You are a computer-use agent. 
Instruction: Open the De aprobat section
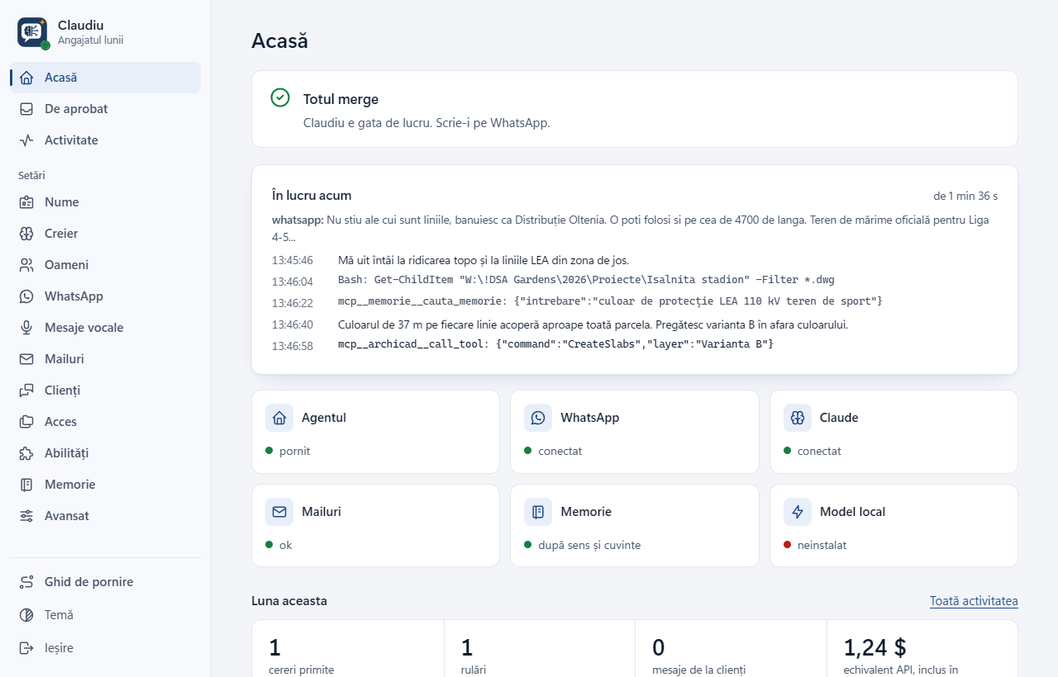pos(105,109)
